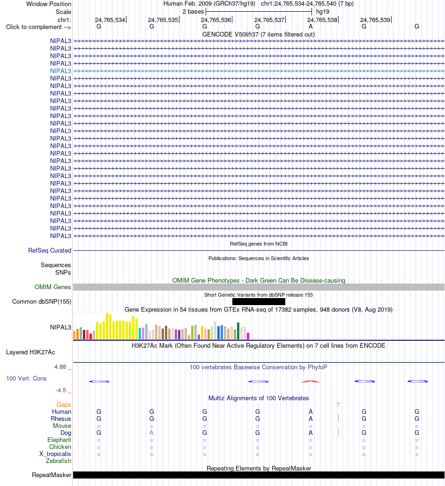The height and width of the screenshot is (486, 445).
Task: Select the 'Window Position' track label
Action: (49, 4)
